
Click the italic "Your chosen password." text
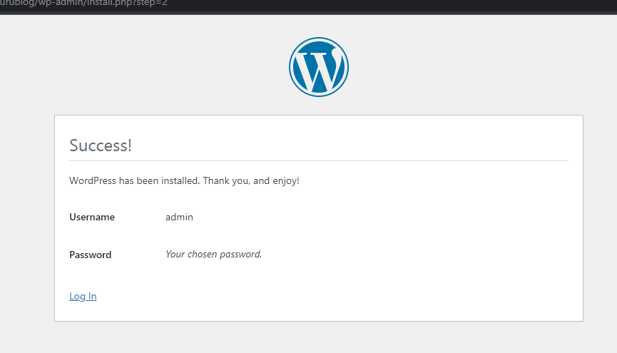(213, 254)
